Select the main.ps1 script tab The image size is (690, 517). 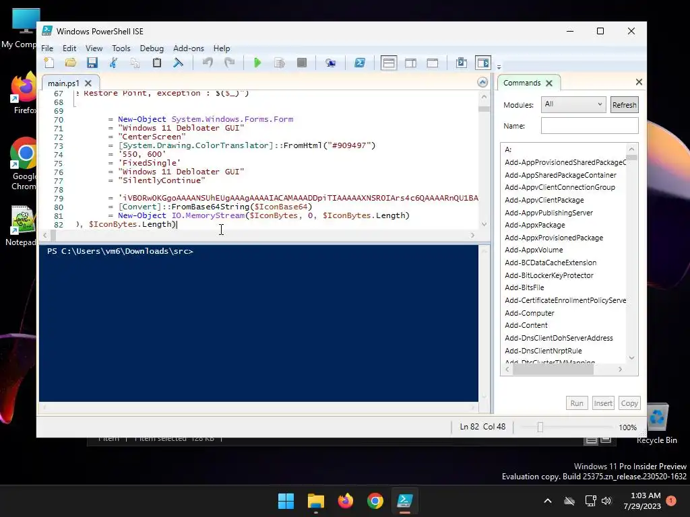[x=63, y=83]
